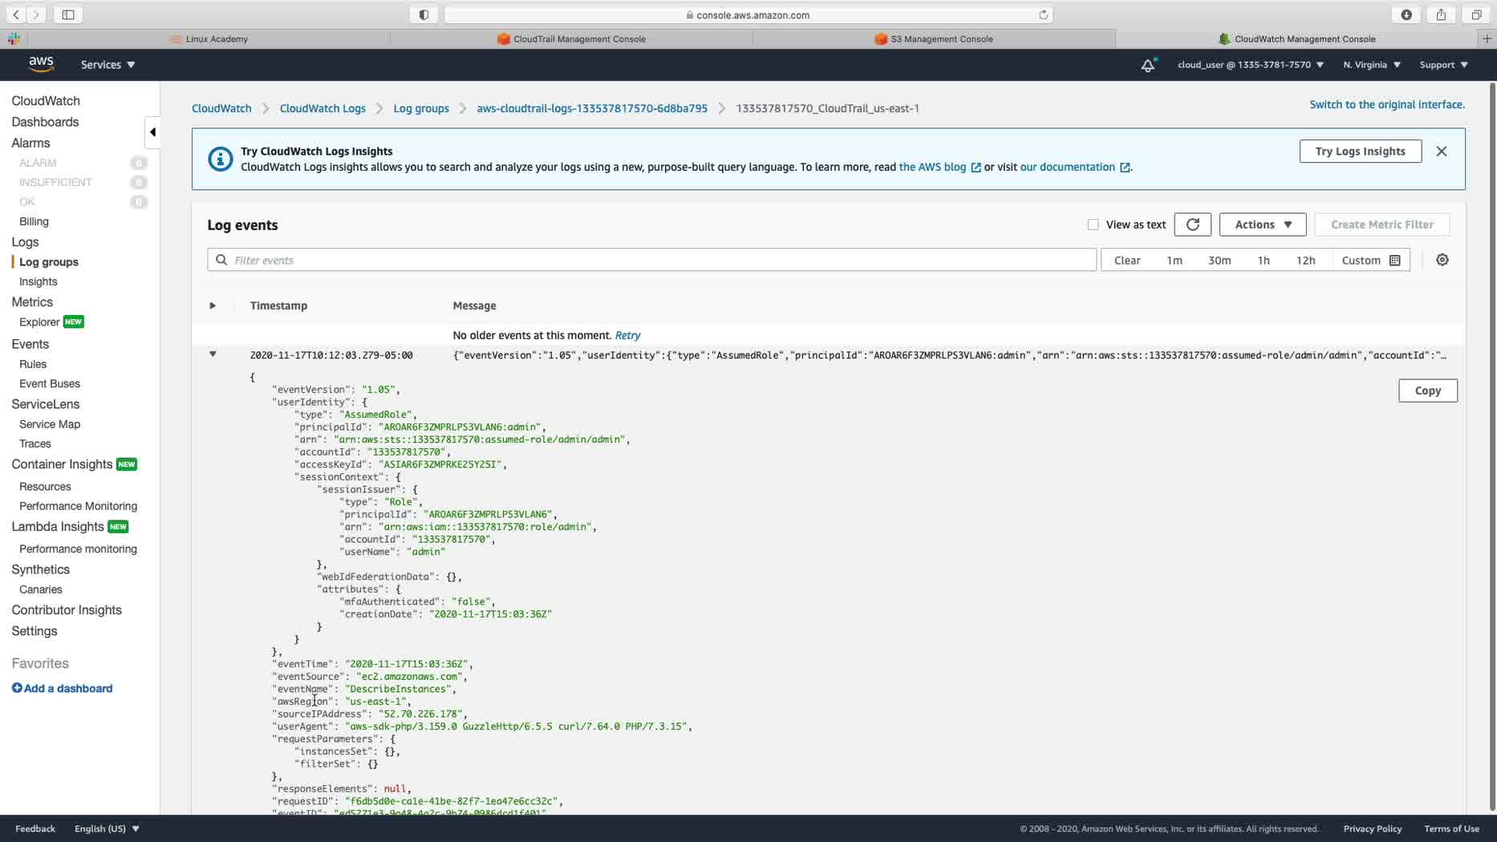
Task: Refresh log events with the reload button
Action: coord(1193,225)
